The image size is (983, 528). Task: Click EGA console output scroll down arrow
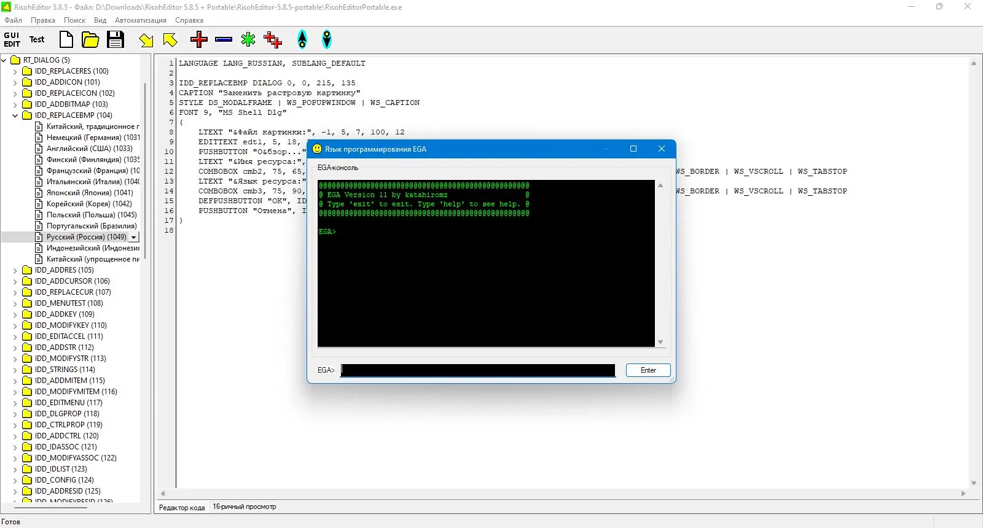[x=660, y=342]
